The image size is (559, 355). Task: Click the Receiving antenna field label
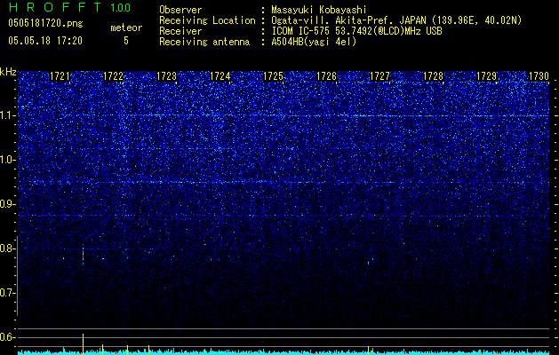pos(204,42)
